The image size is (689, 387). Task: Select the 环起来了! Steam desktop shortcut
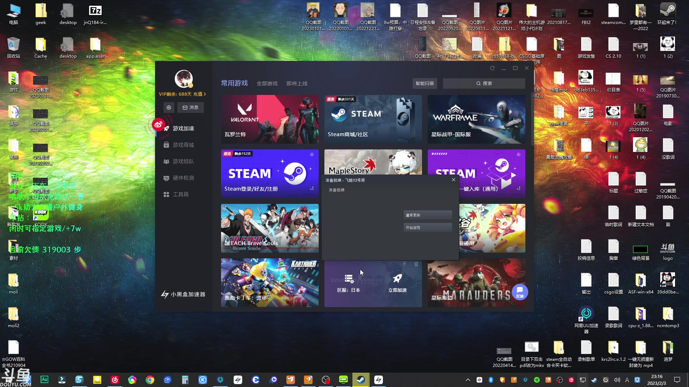667,14
